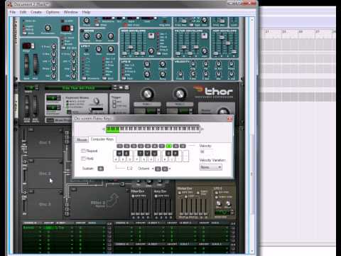
Task: Open the Create menu
Action: point(36,12)
